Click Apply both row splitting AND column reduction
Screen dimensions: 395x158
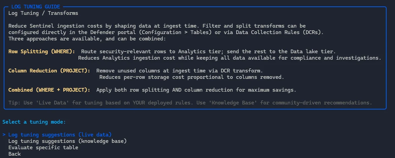[196, 90]
